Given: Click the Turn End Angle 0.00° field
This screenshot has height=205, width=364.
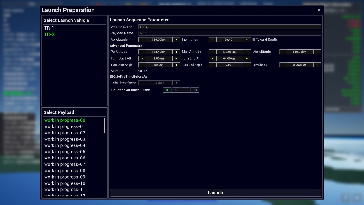Looking at the screenshot, I should (230, 65).
